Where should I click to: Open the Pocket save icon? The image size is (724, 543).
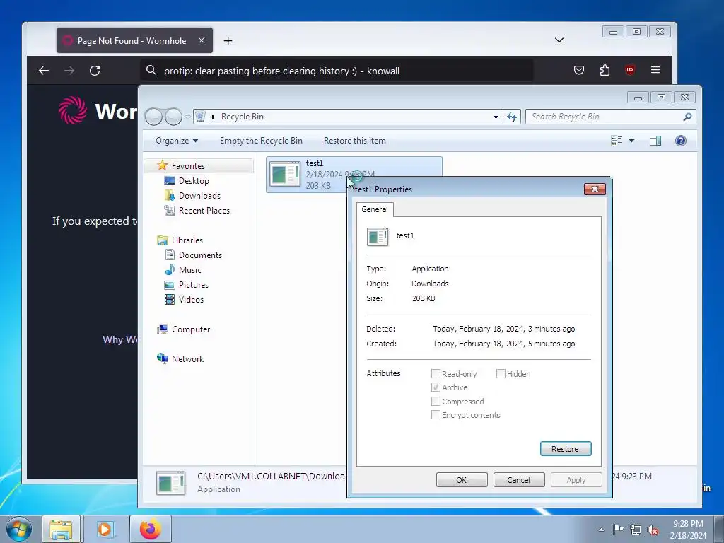point(579,70)
